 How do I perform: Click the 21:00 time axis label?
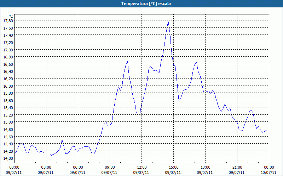coord(237,168)
